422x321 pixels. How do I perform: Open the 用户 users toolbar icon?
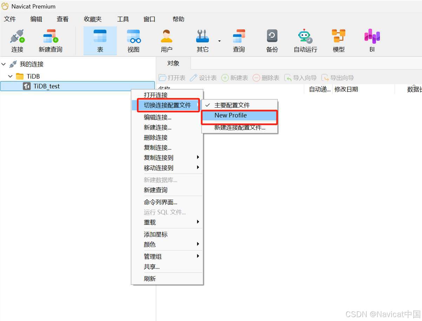(166, 36)
